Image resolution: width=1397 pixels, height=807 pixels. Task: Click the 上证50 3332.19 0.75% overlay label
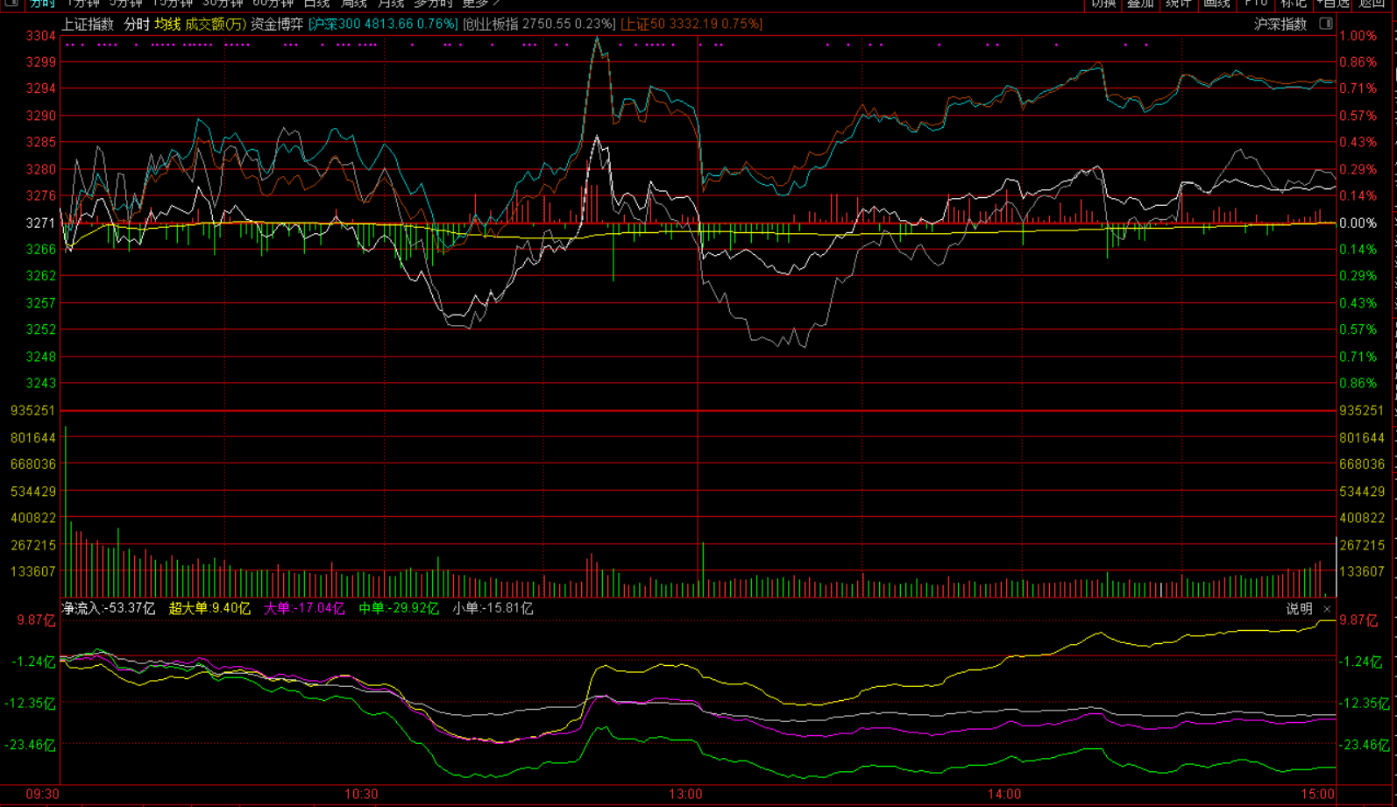coord(691,25)
